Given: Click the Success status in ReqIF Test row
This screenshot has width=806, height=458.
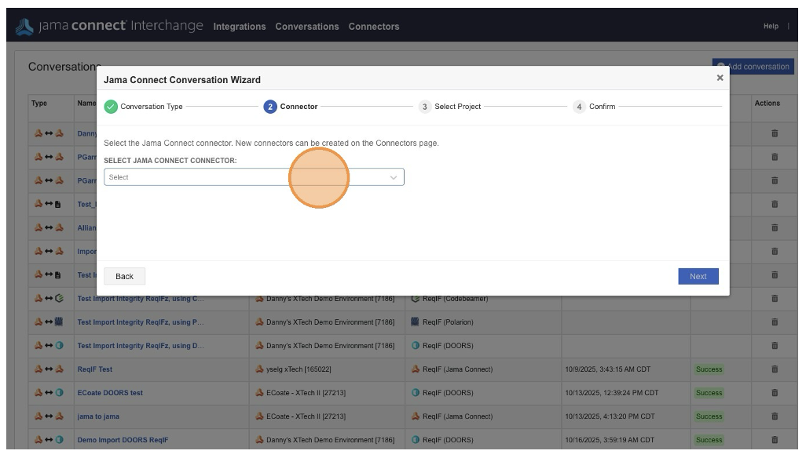Looking at the screenshot, I should [709, 369].
